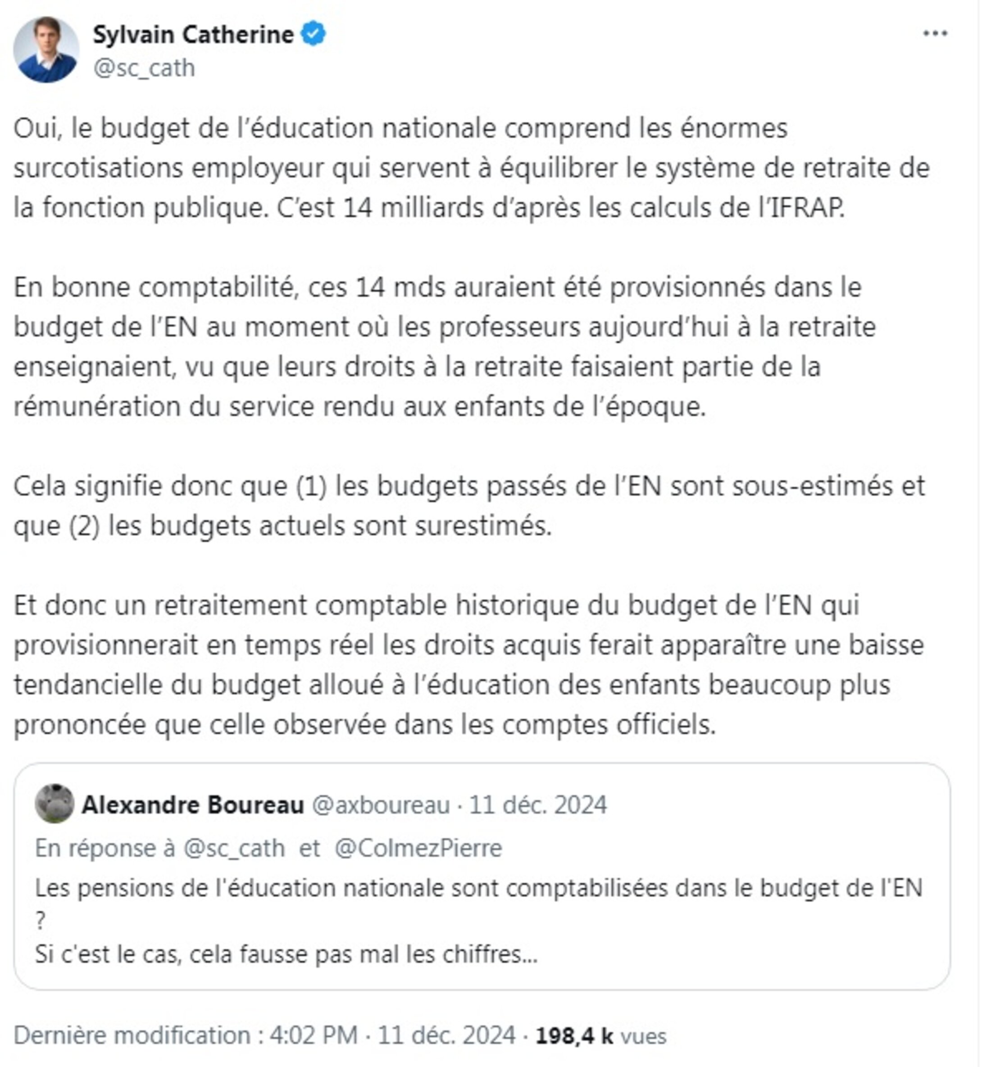Open the @ColmezPierre mention
Image resolution: width=991 pixels, height=1067 pixels.
coord(418,848)
